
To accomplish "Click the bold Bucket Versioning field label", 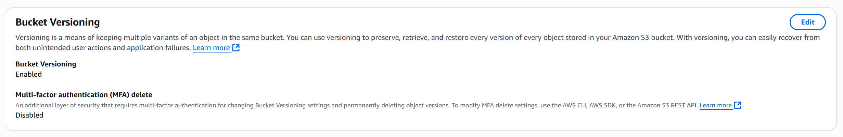I will [x=46, y=64].
